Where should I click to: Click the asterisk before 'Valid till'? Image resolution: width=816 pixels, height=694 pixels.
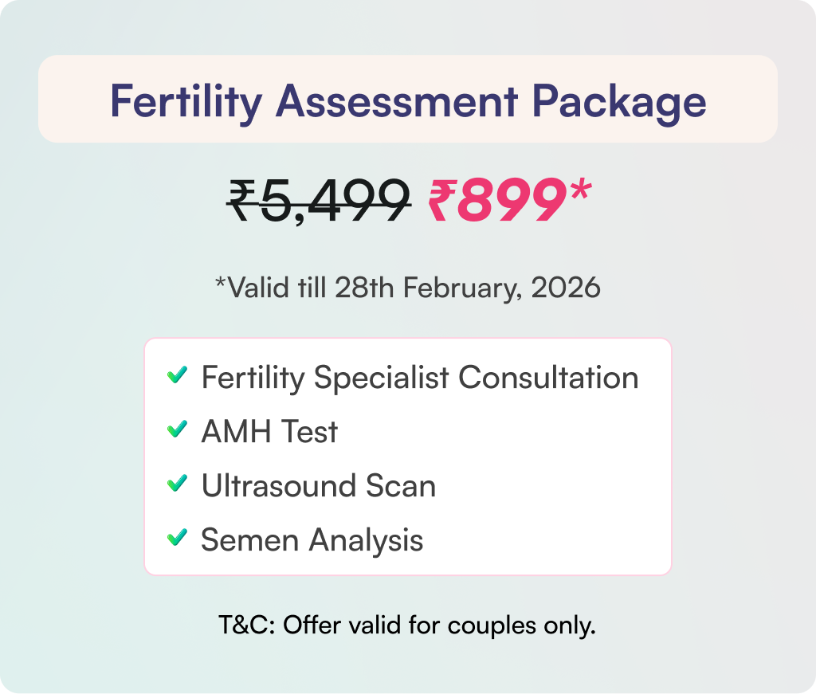point(221,281)
